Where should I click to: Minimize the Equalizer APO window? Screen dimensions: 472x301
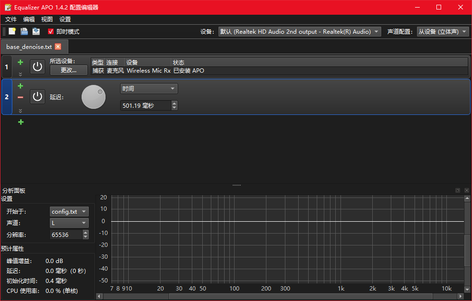(417, 7)
